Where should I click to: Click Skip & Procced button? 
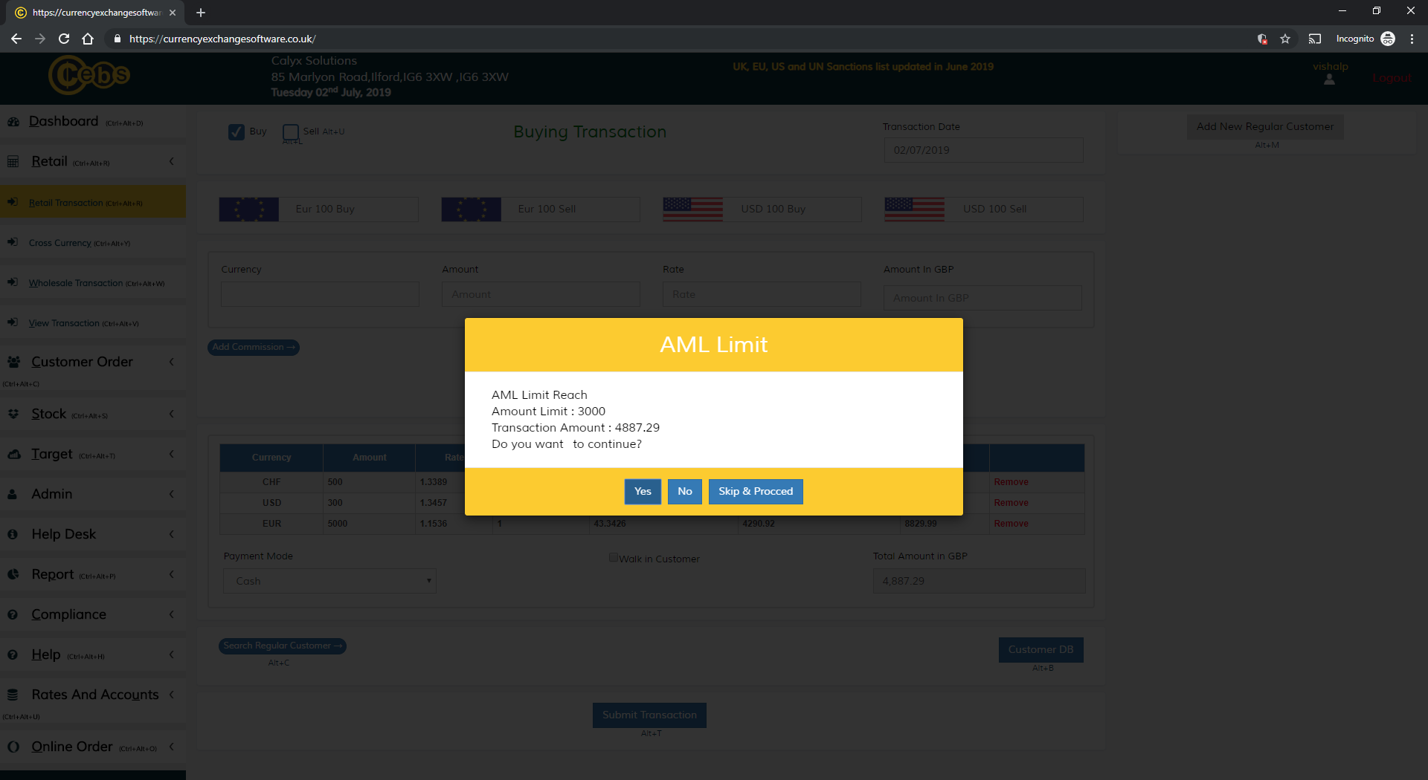tap(756, 492)
